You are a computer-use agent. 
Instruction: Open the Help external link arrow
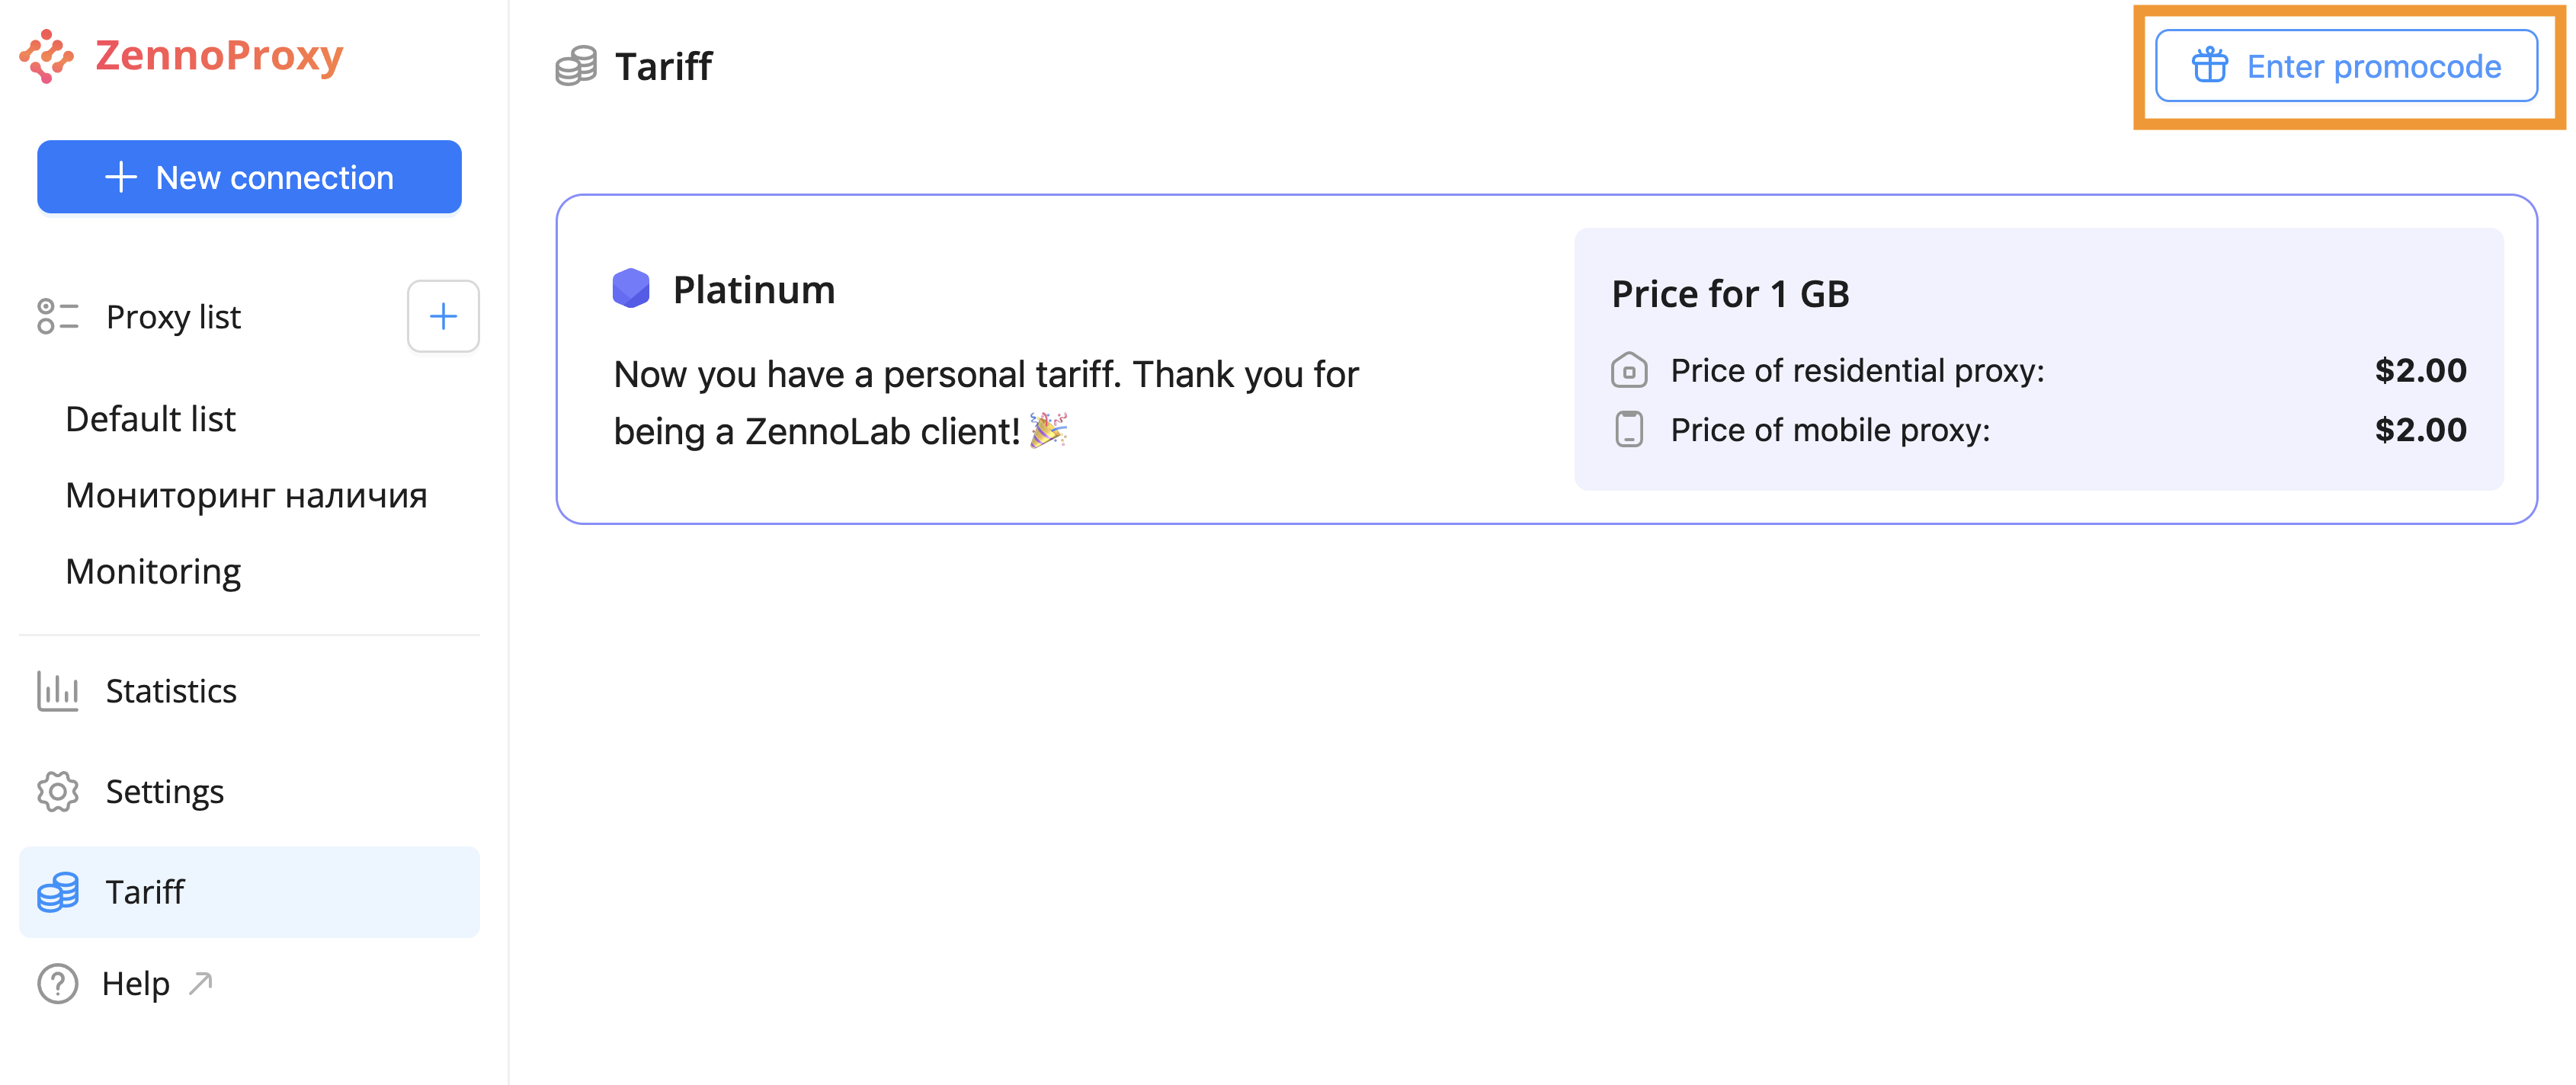coord(201,983)
